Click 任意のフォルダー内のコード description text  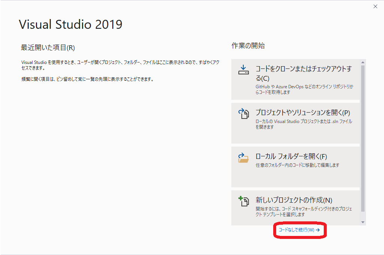[297, 165]
